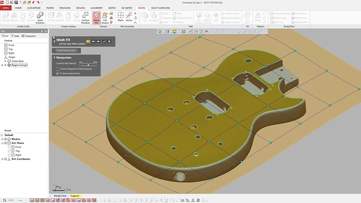The image size is (361, 203).
Task: Accept Mesh Fit with the checkmark
Action: (x=104, y=41)
